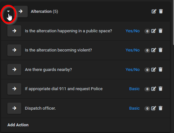Click the arrow button beside Altercation (5)
This screenshot has height=133, width=174.
(x=21, y=12)
